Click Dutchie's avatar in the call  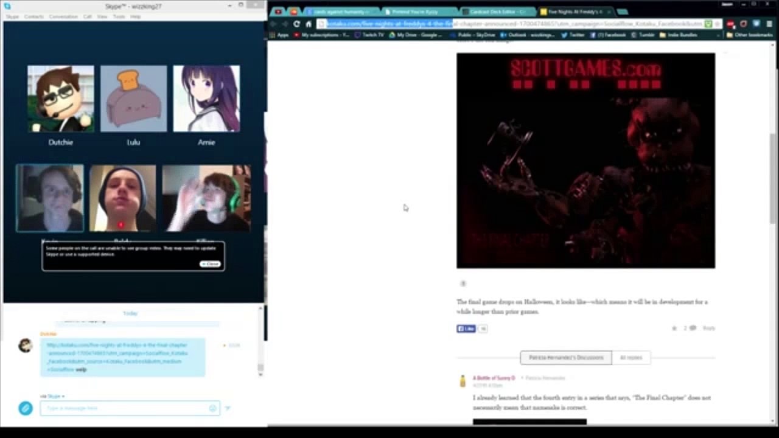point(61,99)
